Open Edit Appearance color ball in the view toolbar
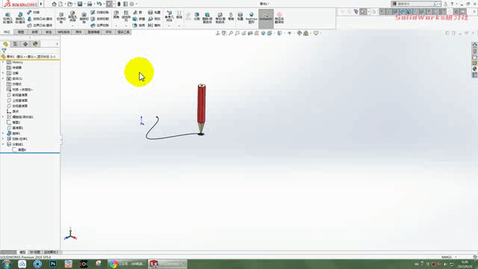The image size is (478, 269). pos(299,33)
